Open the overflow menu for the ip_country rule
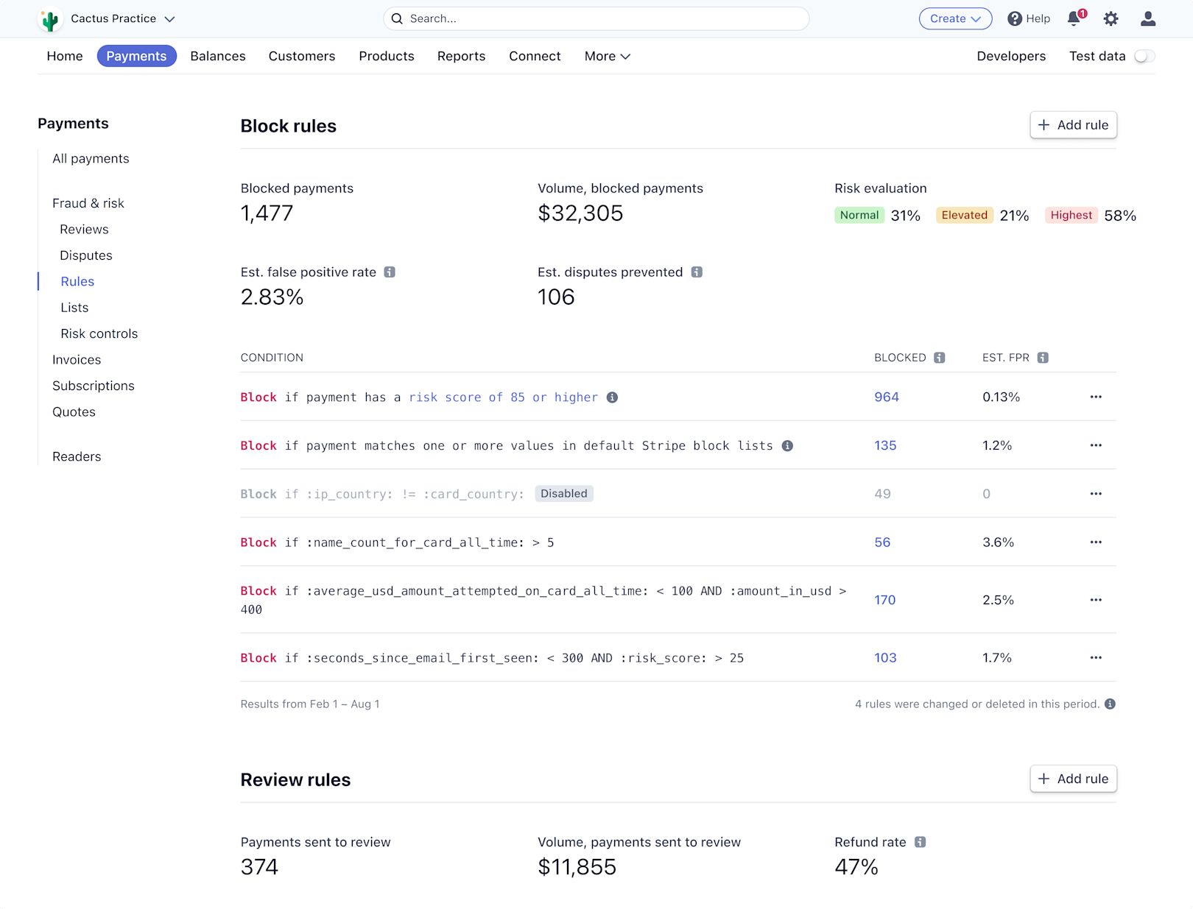Image resolution: width=1193 pixels, height=909 pixels. (1096, 494)
